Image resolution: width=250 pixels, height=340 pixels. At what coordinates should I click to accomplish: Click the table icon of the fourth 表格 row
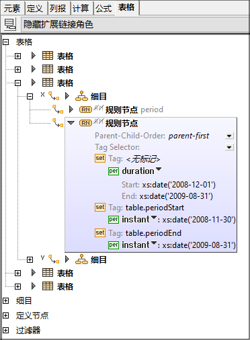[x=48, y=273]
